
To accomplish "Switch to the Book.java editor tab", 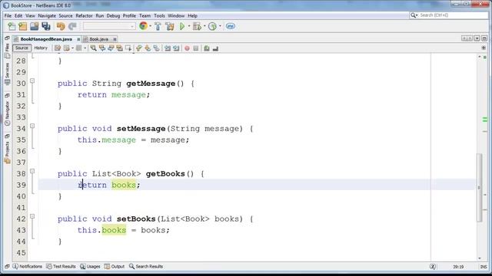I will (98, 39).
